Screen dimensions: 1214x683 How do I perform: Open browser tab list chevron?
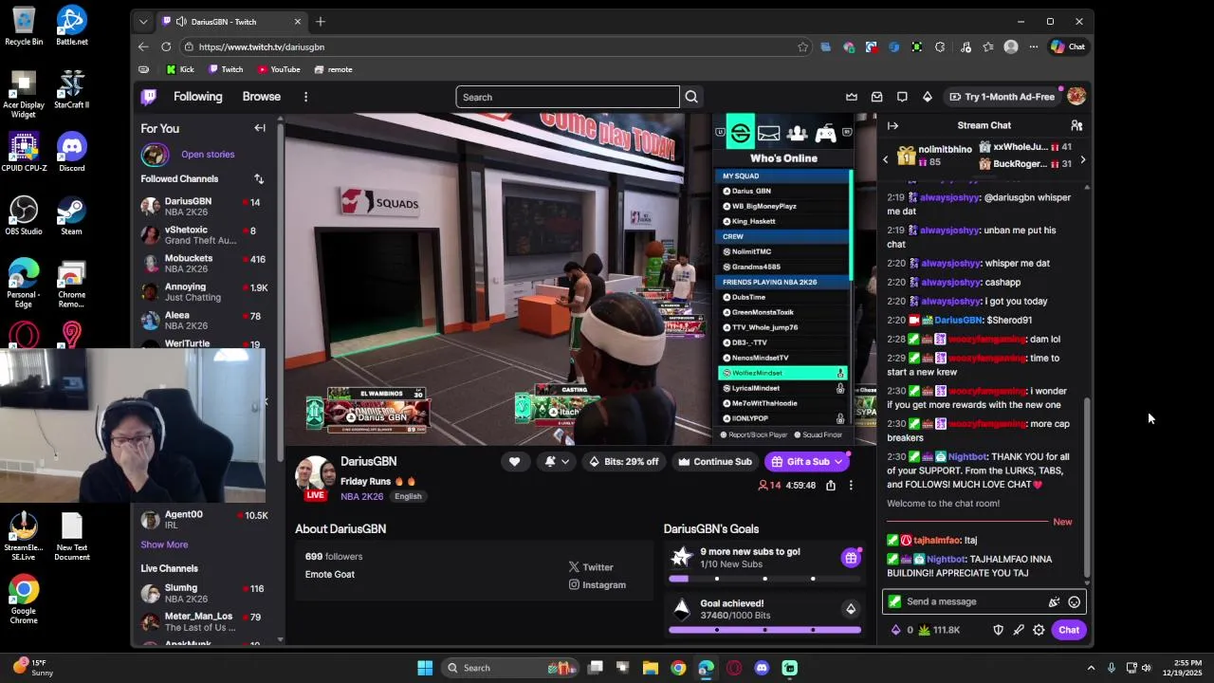point(143,22)
